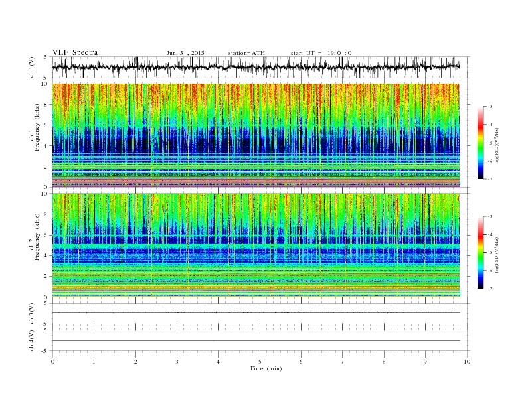
Task: Click the ch.4 flat waveform line
Action: pyautogui.click(x=256, y=341)
